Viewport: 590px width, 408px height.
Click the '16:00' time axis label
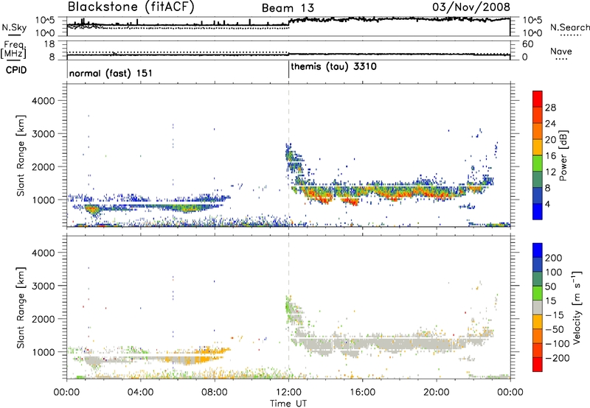(363, 393)
